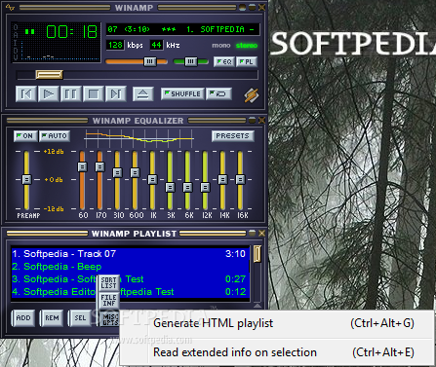436x367 pixels.
Task: Click the 170 Hz band slider handle
Action: coord(99,166)
